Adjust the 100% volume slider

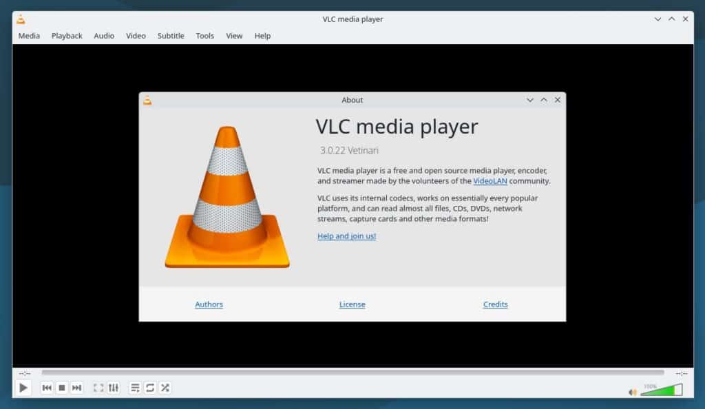(x=664, y=390)
